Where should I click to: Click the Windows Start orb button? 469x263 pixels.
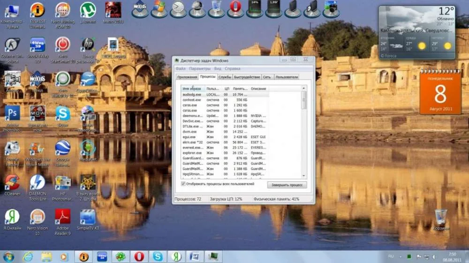click(8, 256)
